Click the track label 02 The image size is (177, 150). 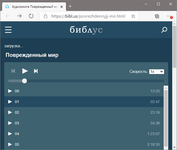[x=17, y=112]
